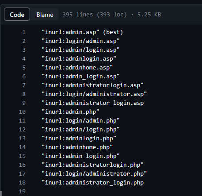
Task: Click the text "inurl:adminhome.asp"
Action: pyautogui.click(x=77, y=68)
